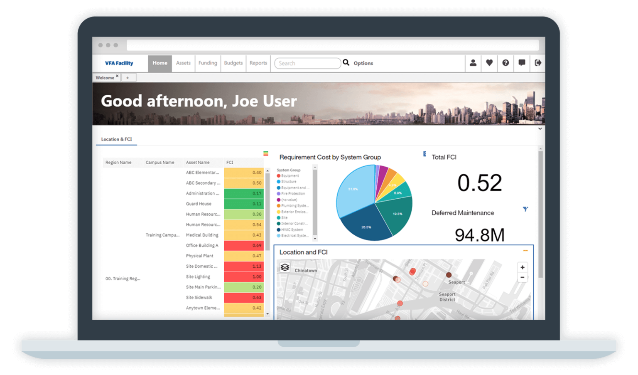This screenshot has width=638, height=375.
Task: Open help via question mark icon
Action: [505, 63]
